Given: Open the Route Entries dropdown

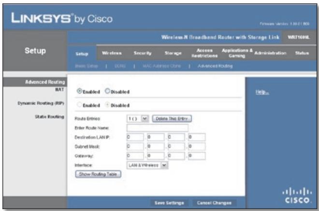Looking at the screenshot, I should pos(138,118).
